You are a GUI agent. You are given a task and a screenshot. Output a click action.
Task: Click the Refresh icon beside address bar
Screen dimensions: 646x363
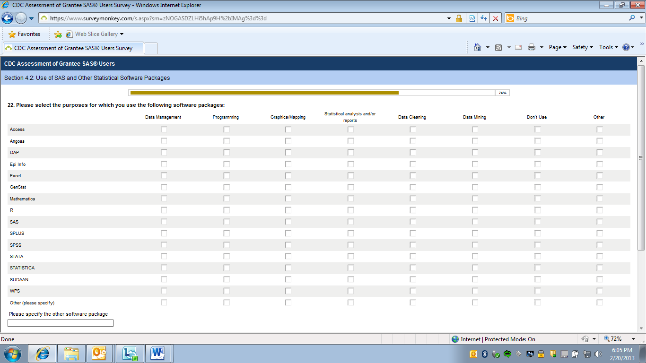(483, 18)
